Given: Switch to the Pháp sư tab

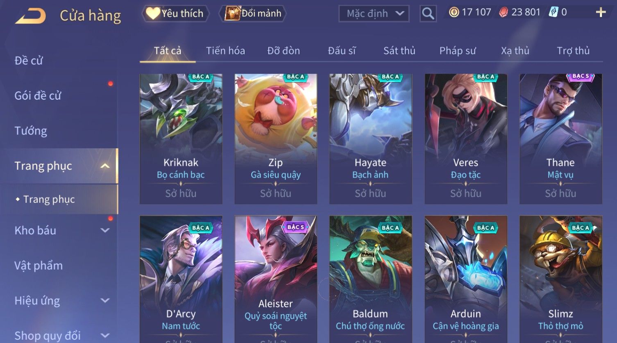Looking at the screenshot, I should [458, 51].
